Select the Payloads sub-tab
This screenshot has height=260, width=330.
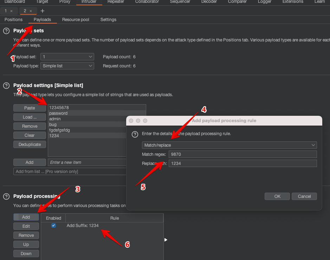point(42,20)
